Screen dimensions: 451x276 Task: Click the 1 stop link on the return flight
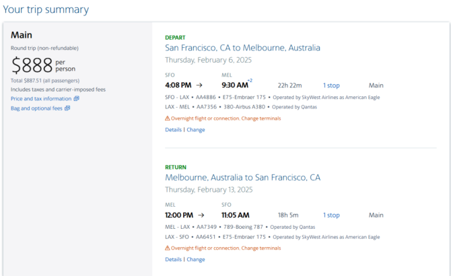pos(331,215)
